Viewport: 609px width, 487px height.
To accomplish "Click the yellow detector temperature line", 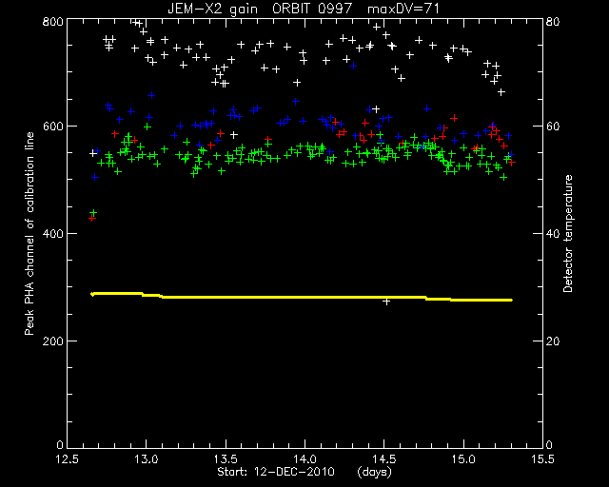I will [302, 297].
